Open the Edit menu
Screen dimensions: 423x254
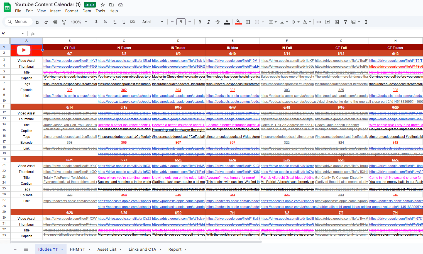29,11
